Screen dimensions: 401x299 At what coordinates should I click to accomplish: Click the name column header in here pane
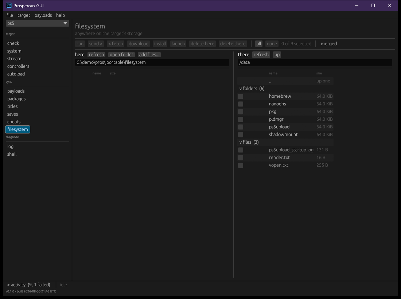[97, 73]
